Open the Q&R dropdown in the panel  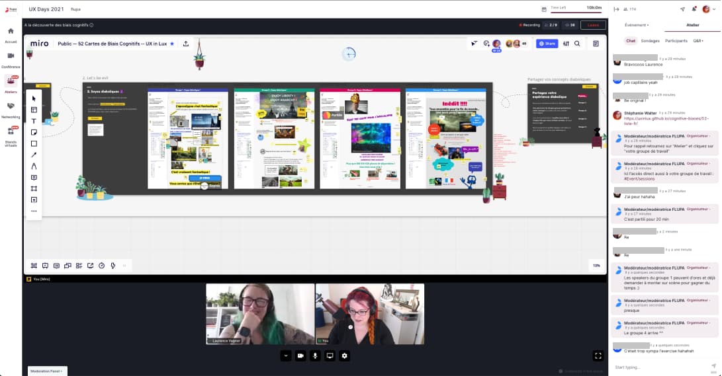coord(698,40)
